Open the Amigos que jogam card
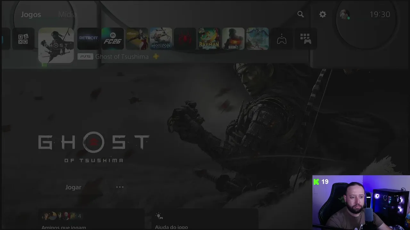 [x=91, y=220]
